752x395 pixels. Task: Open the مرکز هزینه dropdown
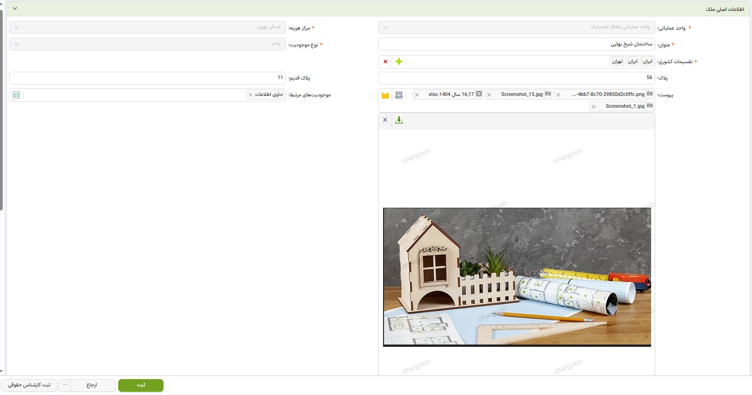click(x=16, y=27)
